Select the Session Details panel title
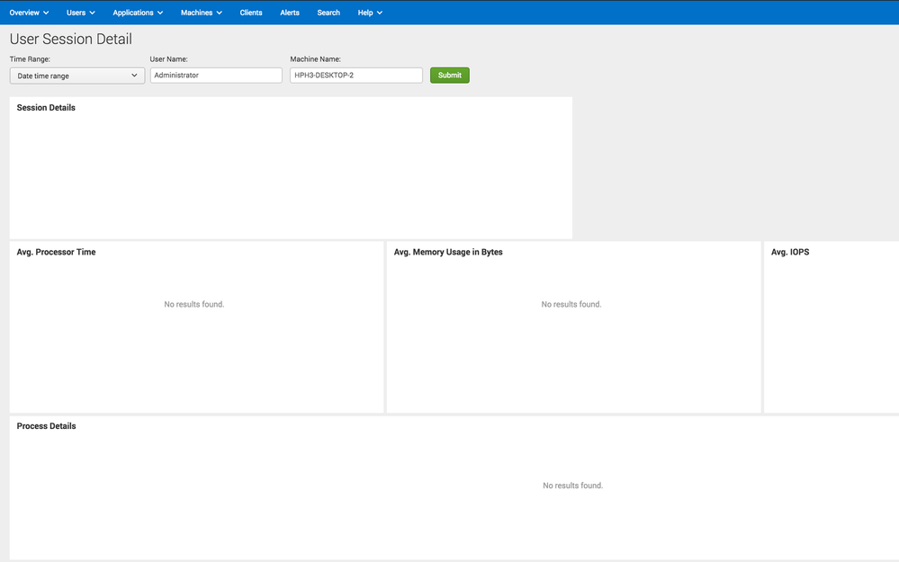The width and height of the screenshot is (899, 562). [x=46, y=108]
